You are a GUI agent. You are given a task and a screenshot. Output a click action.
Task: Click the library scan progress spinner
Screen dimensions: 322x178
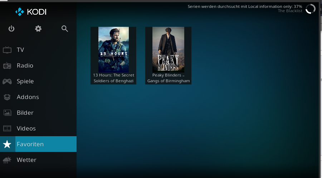(x=311, y=9)
